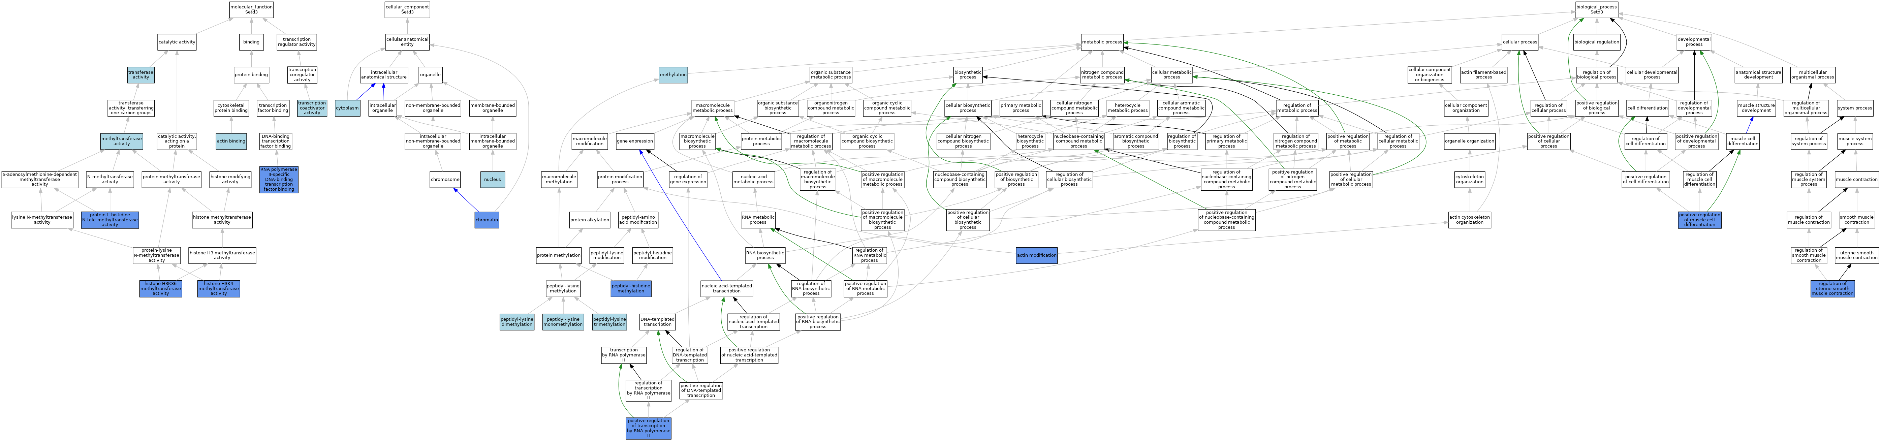Select regulation of uterine smooth muscle contraction node
This screenshot has height=441, width=1881.
[1833, 288]
